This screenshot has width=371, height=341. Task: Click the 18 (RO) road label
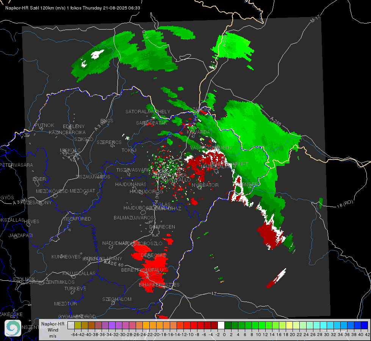coord(345,204)
